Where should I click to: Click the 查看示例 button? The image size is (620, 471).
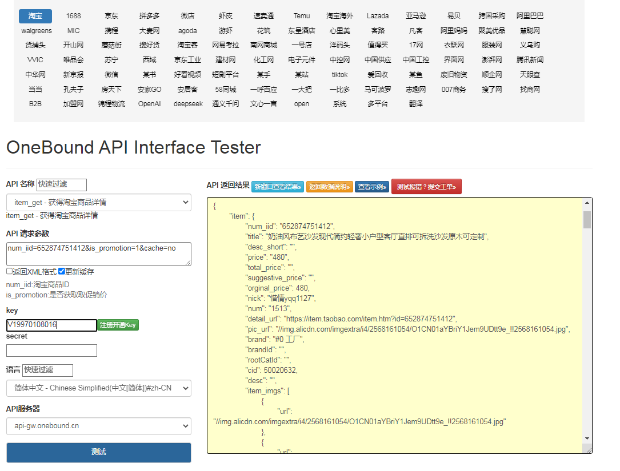point(372,187)
